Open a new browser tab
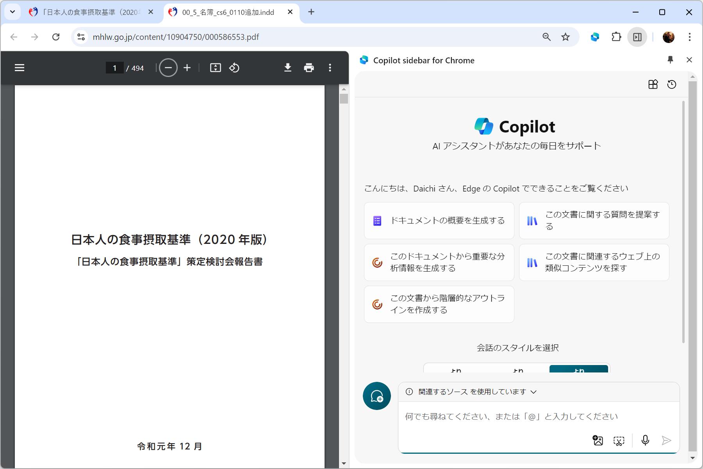The height and width of the screenshot is (469, 703). tap(311, 12)
